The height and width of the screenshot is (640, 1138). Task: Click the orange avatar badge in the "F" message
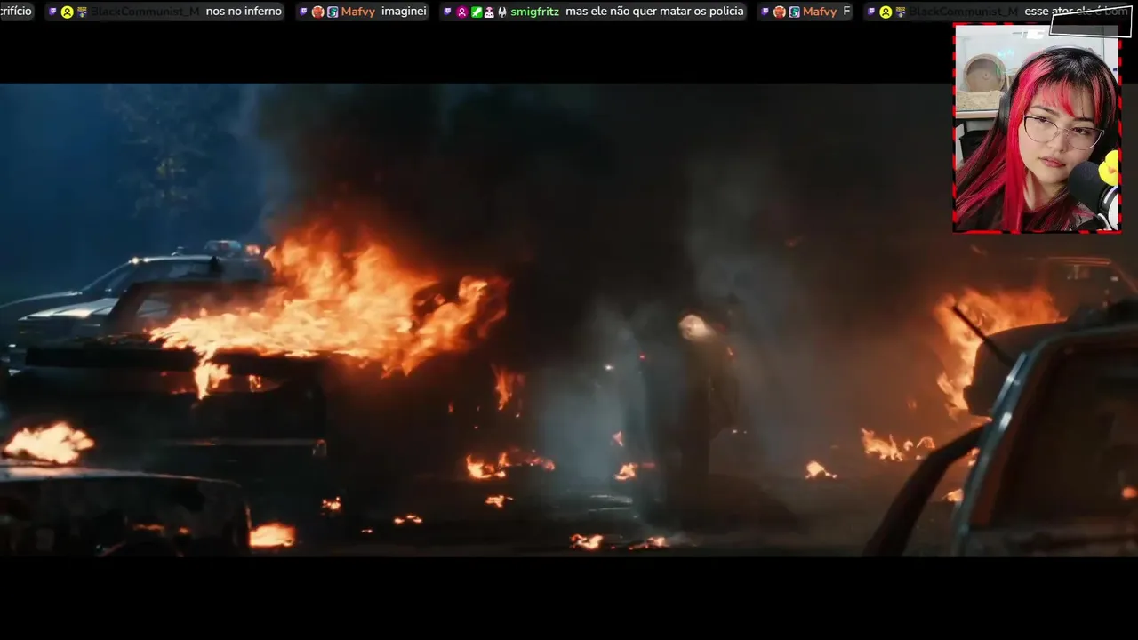pyautogui.click(x=779, y=12)
